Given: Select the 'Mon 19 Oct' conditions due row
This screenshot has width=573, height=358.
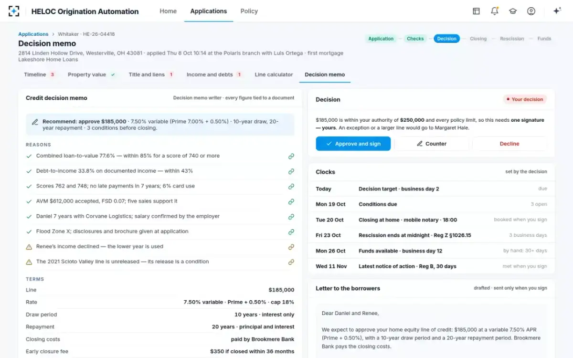Looking at the screenshot, I should [x=431, y=204].
